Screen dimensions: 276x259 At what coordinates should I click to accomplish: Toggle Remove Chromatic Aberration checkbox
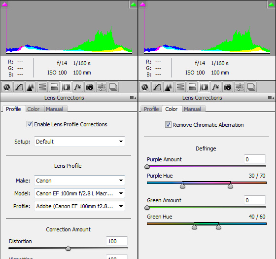tap(168, 125)
